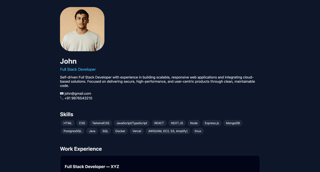Click the envelope email icon
The image size is (320, 172).
coord(61,93)
